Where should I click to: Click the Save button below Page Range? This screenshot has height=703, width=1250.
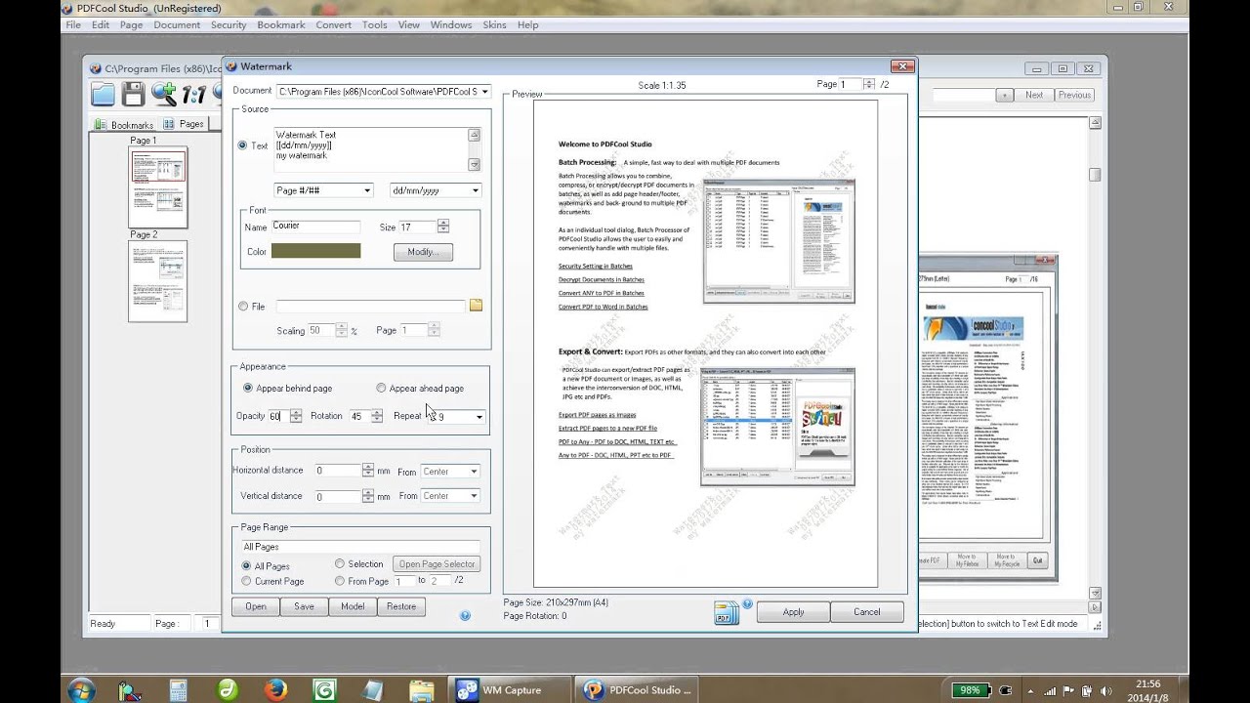pyautogui.click(x=304, y=606)
